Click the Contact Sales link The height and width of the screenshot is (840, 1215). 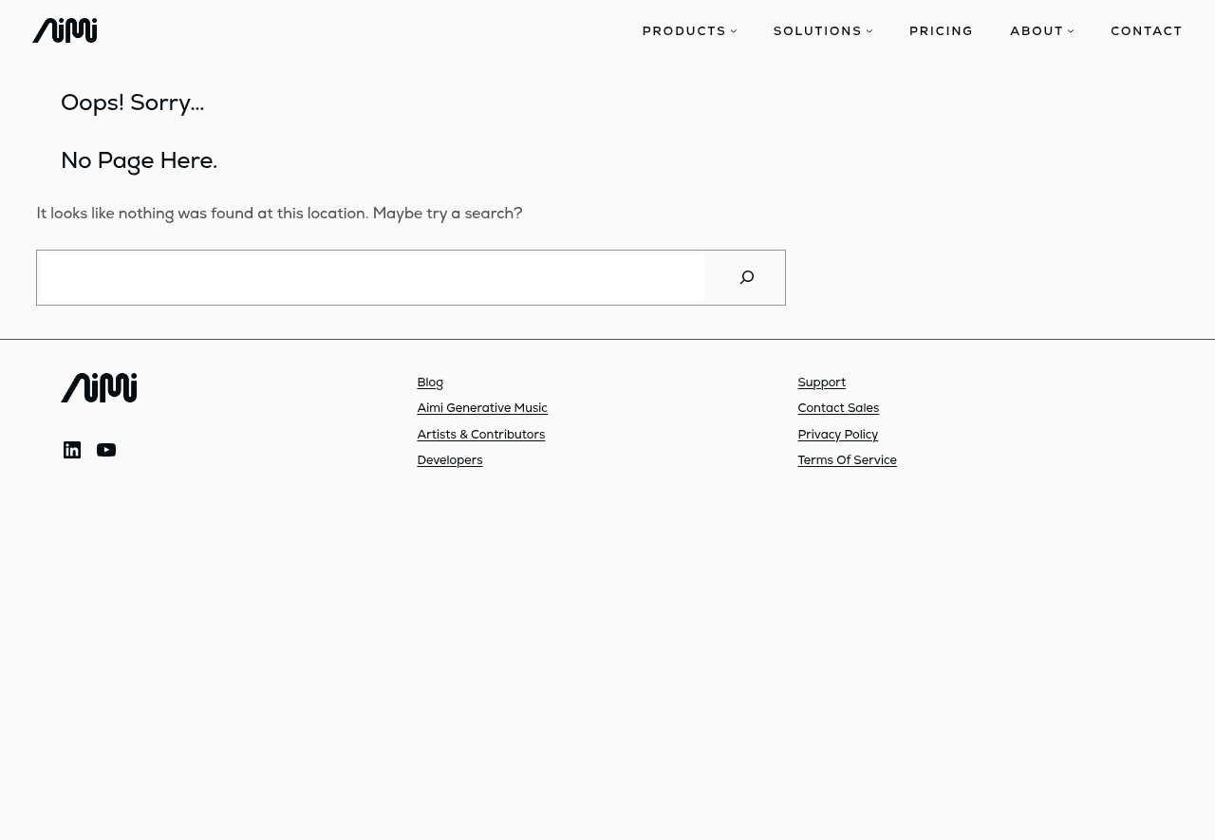tap(838, 408)
